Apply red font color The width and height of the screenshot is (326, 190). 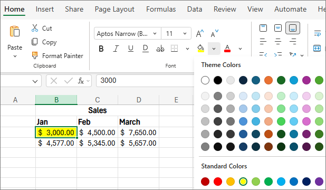coord(227,49)
